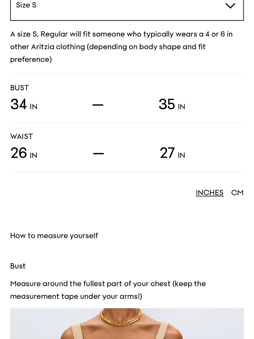Click the 'How to measure yourself' heading
The image size is (254, 339).
[x=54, y=236]
